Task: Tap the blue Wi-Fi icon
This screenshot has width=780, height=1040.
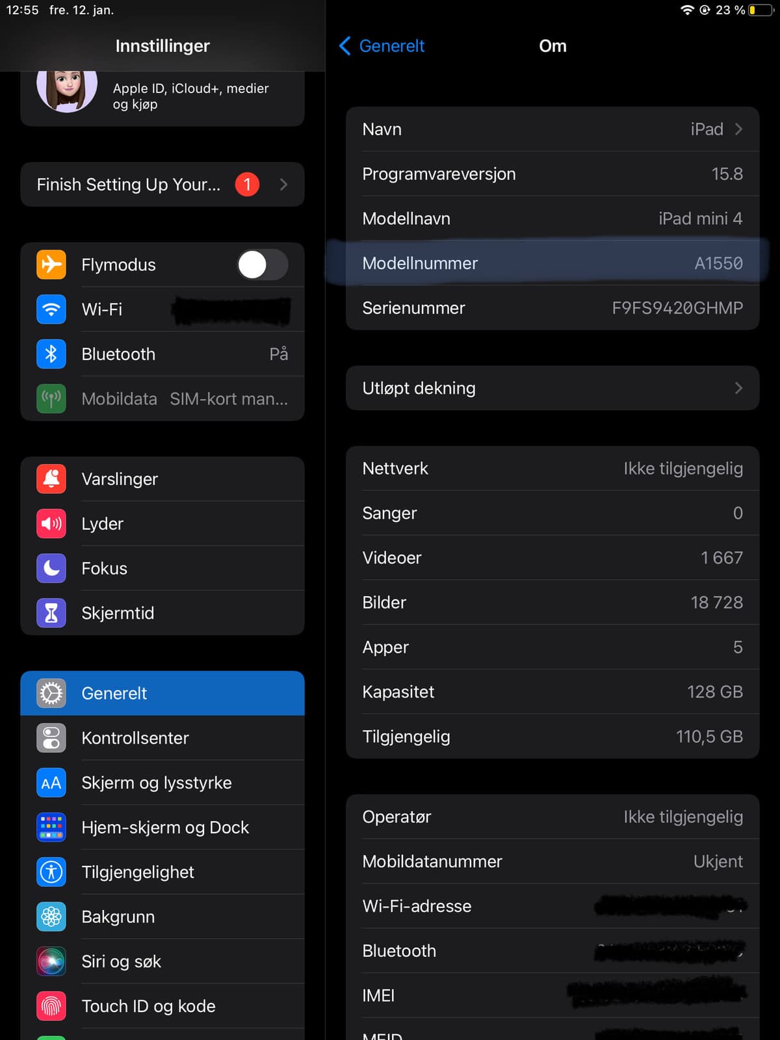Action: (x=51, y=309)
